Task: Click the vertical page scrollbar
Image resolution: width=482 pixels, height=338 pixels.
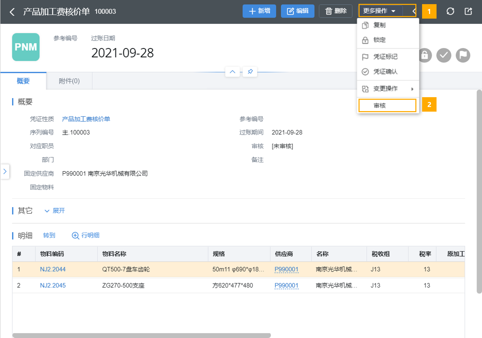Action: 479,191
